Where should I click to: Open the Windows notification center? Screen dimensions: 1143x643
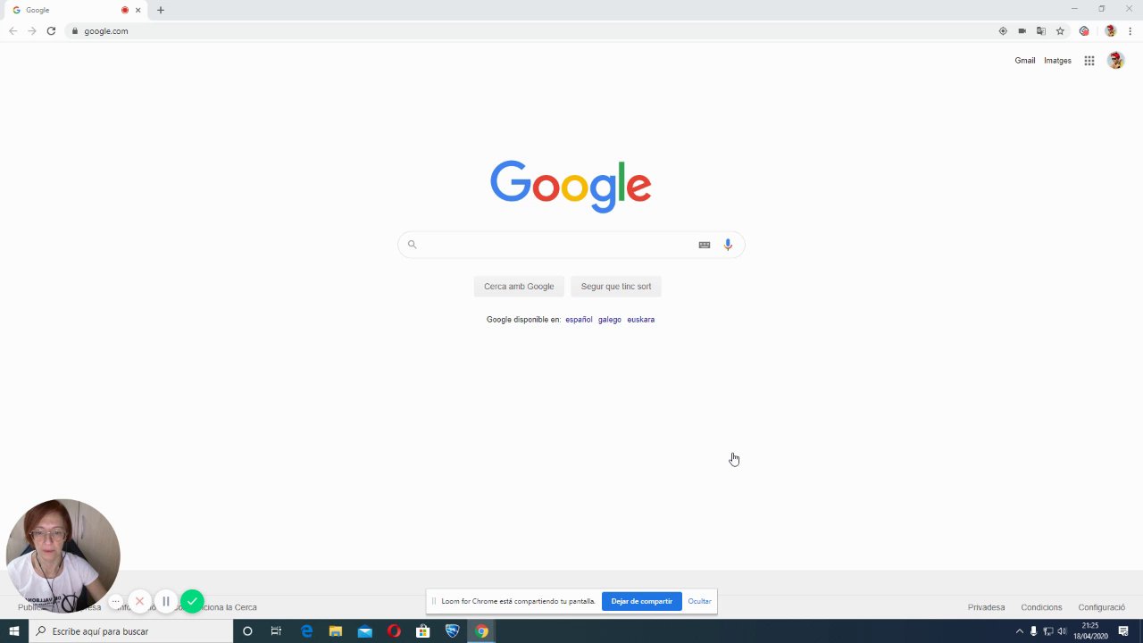coord(1124,631)
